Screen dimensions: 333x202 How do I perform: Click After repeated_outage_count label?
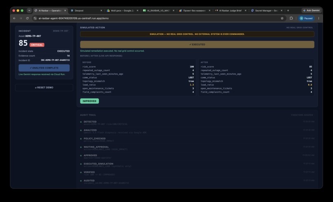[214, 70]
